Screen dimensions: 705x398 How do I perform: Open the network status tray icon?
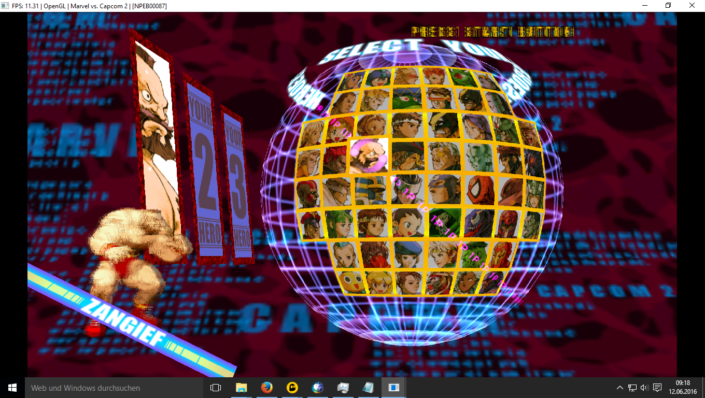click(632, 388)
